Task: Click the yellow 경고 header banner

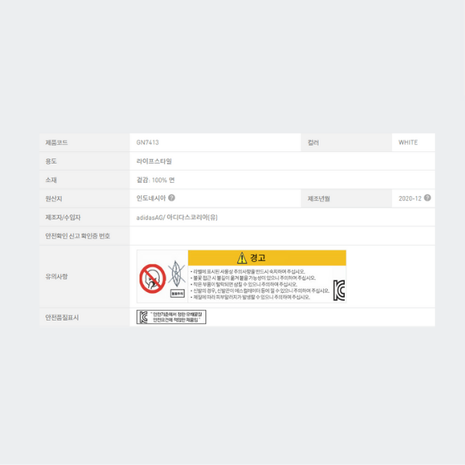Action: pos(267,258)
